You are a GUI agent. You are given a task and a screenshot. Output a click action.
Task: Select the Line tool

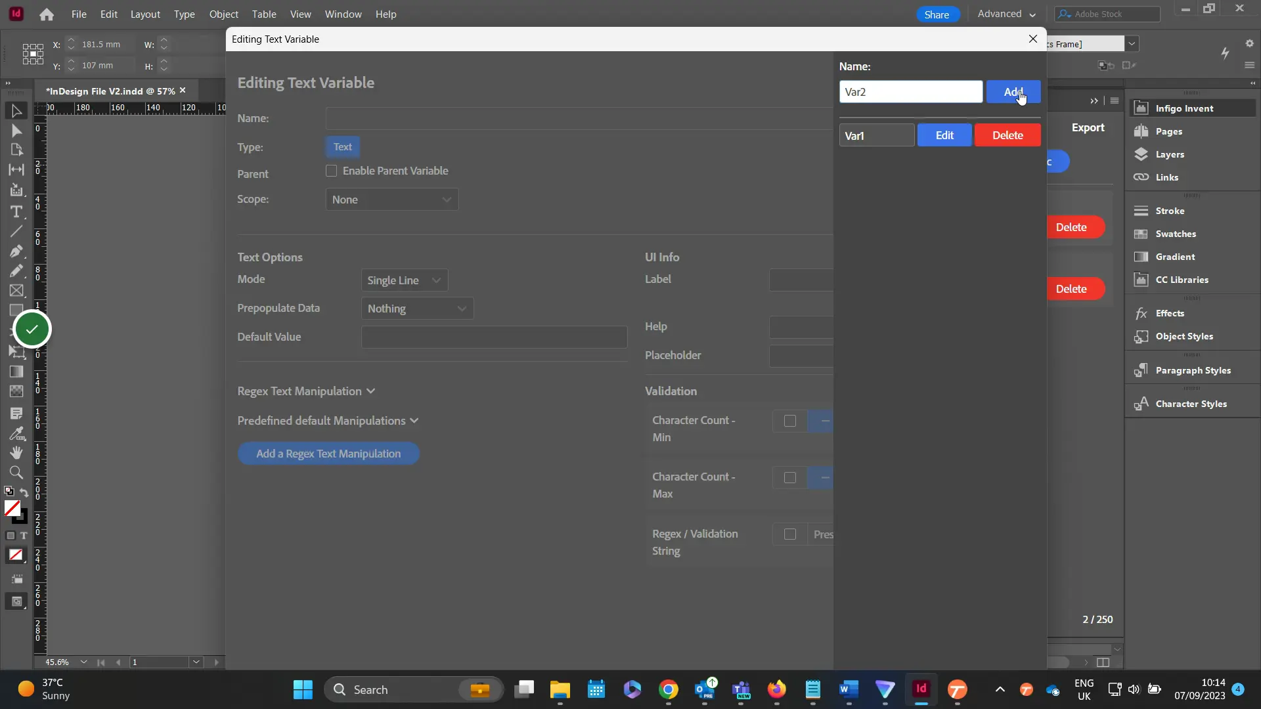(x=16, y=231)
